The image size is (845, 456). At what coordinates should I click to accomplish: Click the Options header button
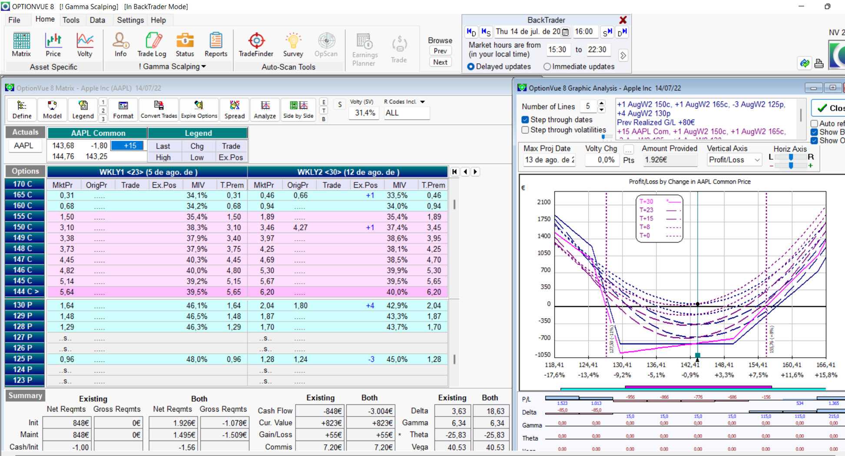25,171
